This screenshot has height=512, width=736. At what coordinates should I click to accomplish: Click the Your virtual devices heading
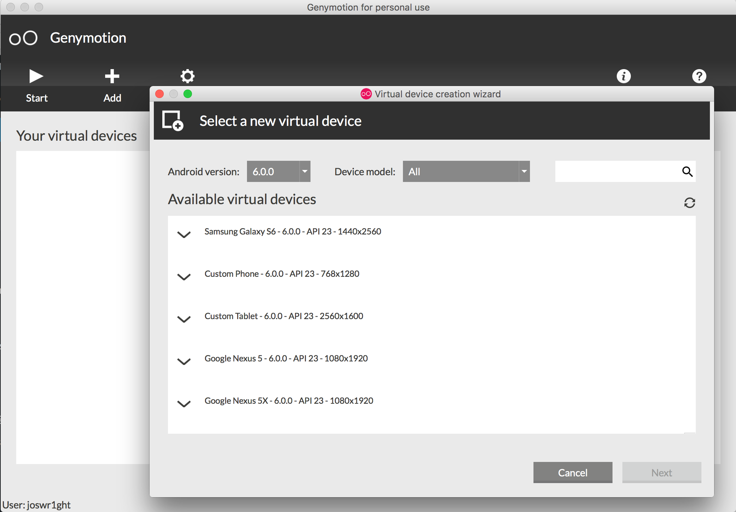tap(77, 136)
